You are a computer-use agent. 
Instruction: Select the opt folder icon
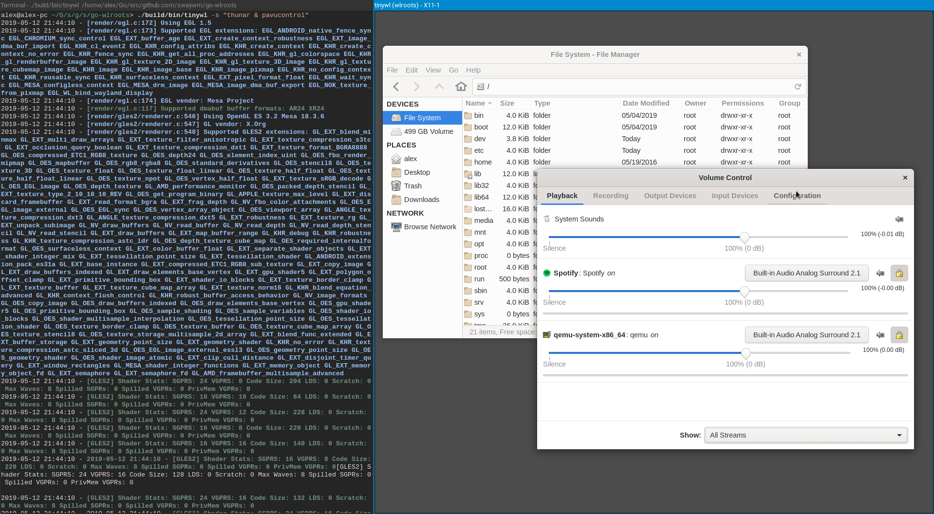(468, 244)
